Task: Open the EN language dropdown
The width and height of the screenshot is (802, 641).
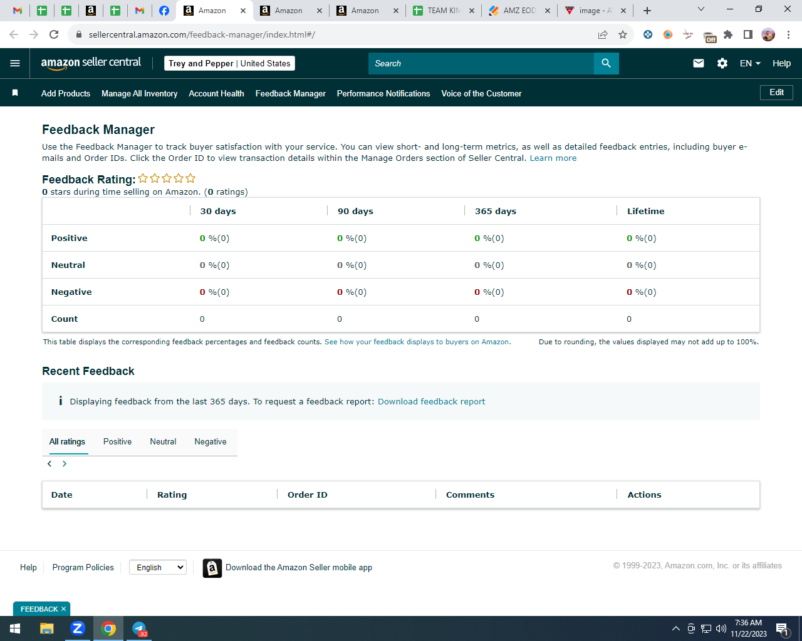Action: click(x=750, y=63)
